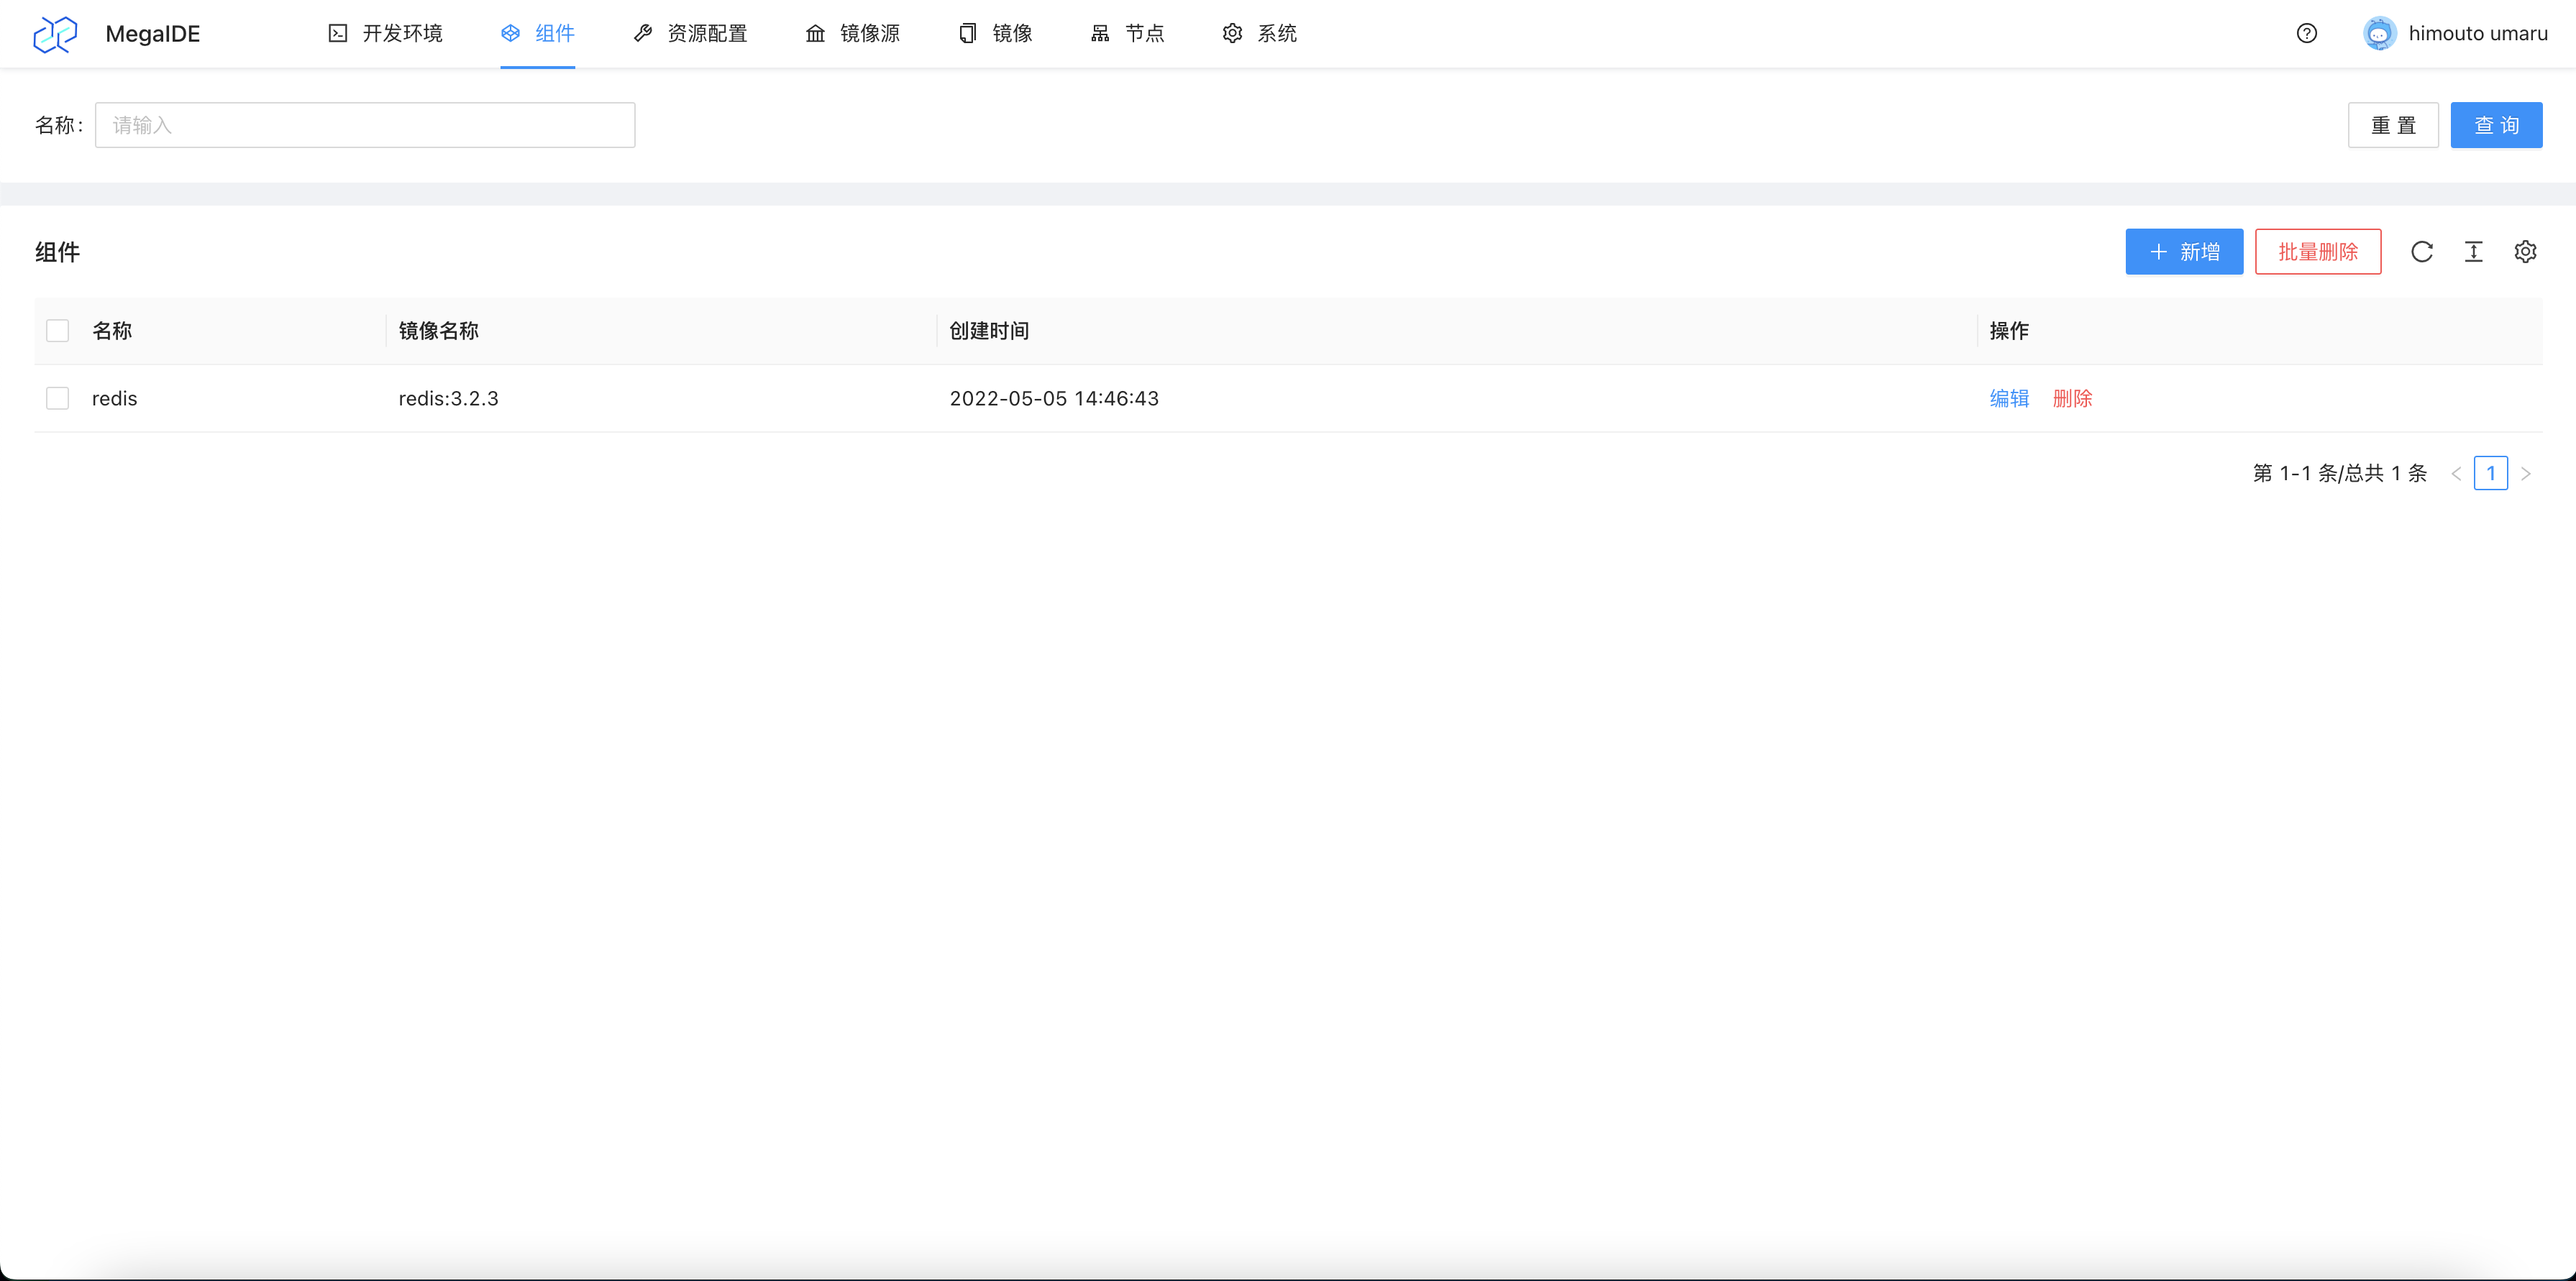Open the table column settings gear
The width and height of the screenshot is (2576, 1281).
click(x=2526, y=252)
